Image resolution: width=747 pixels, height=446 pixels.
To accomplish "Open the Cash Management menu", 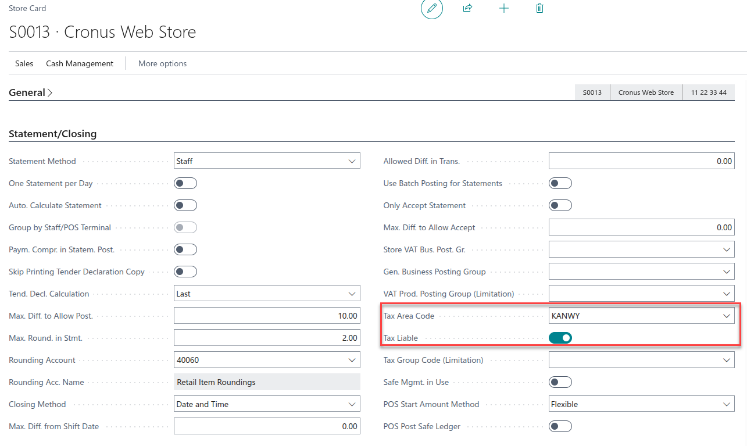I will [80, 63].
